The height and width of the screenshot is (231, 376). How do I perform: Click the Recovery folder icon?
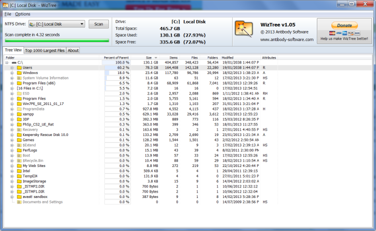click(20, 129)
